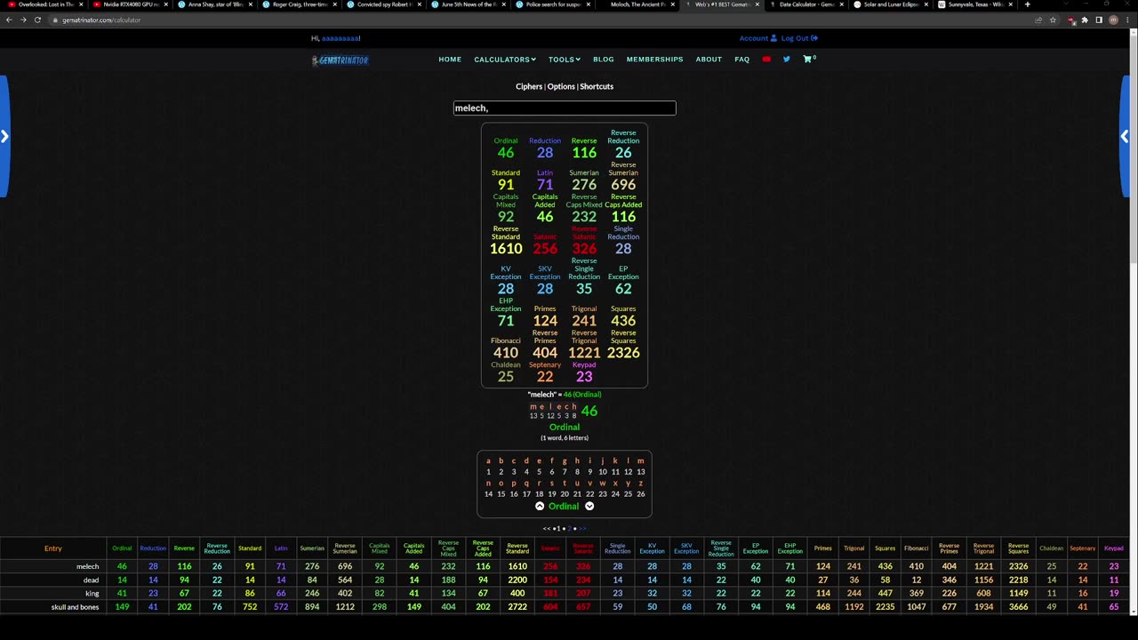Reload the page with refresh icon

[x=37, y=20]
